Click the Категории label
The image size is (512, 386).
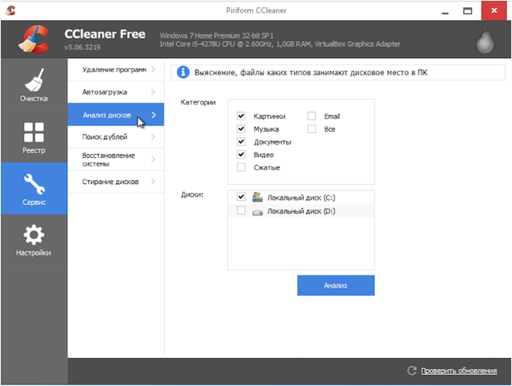[198, 102]
